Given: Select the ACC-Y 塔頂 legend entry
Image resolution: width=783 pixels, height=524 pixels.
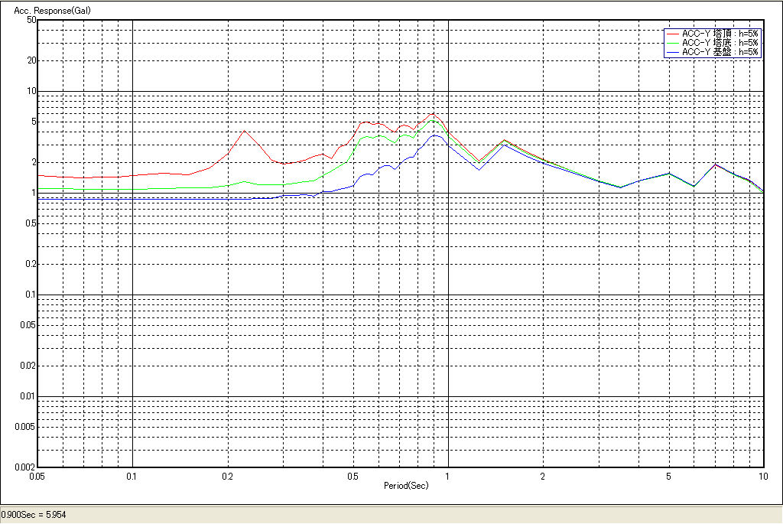Looking at the screenshot, I should 720,34.
